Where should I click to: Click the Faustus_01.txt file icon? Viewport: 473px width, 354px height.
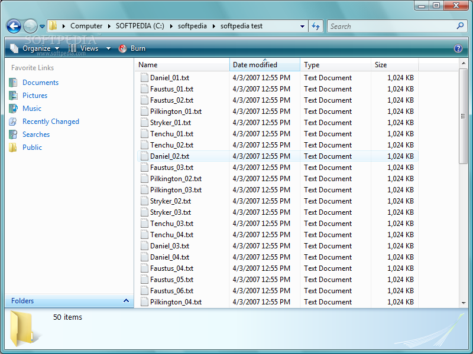pos(144,89)
